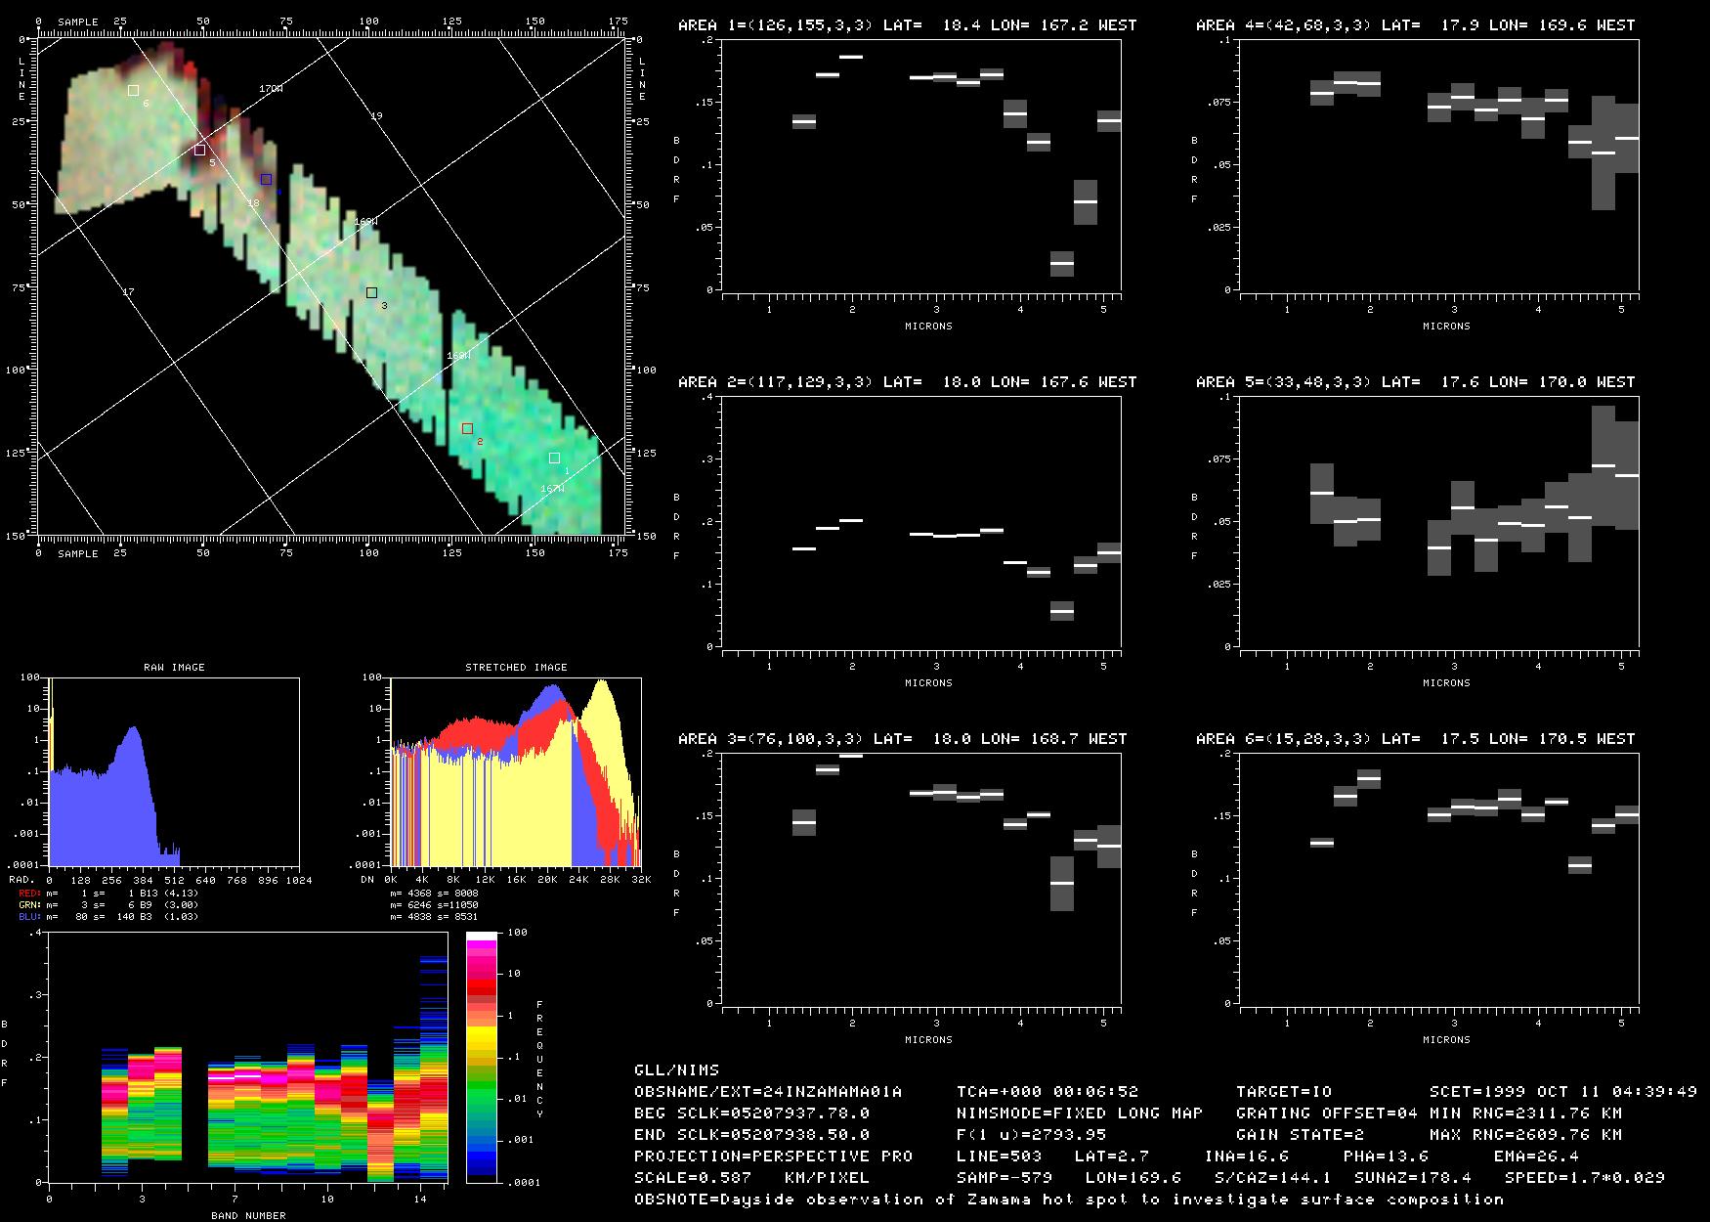Click the Stretched Image histogram plot
1710x1222 pixels.
click(516, 771)
